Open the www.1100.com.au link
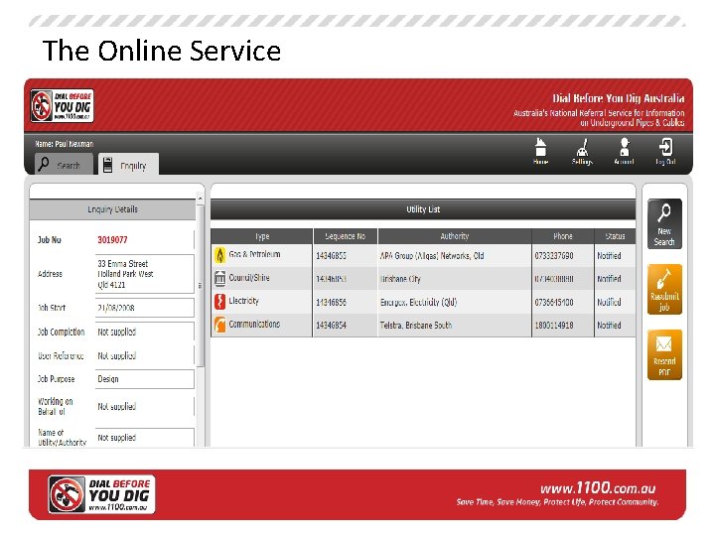The image size is (715, 536). coord(598,488)
